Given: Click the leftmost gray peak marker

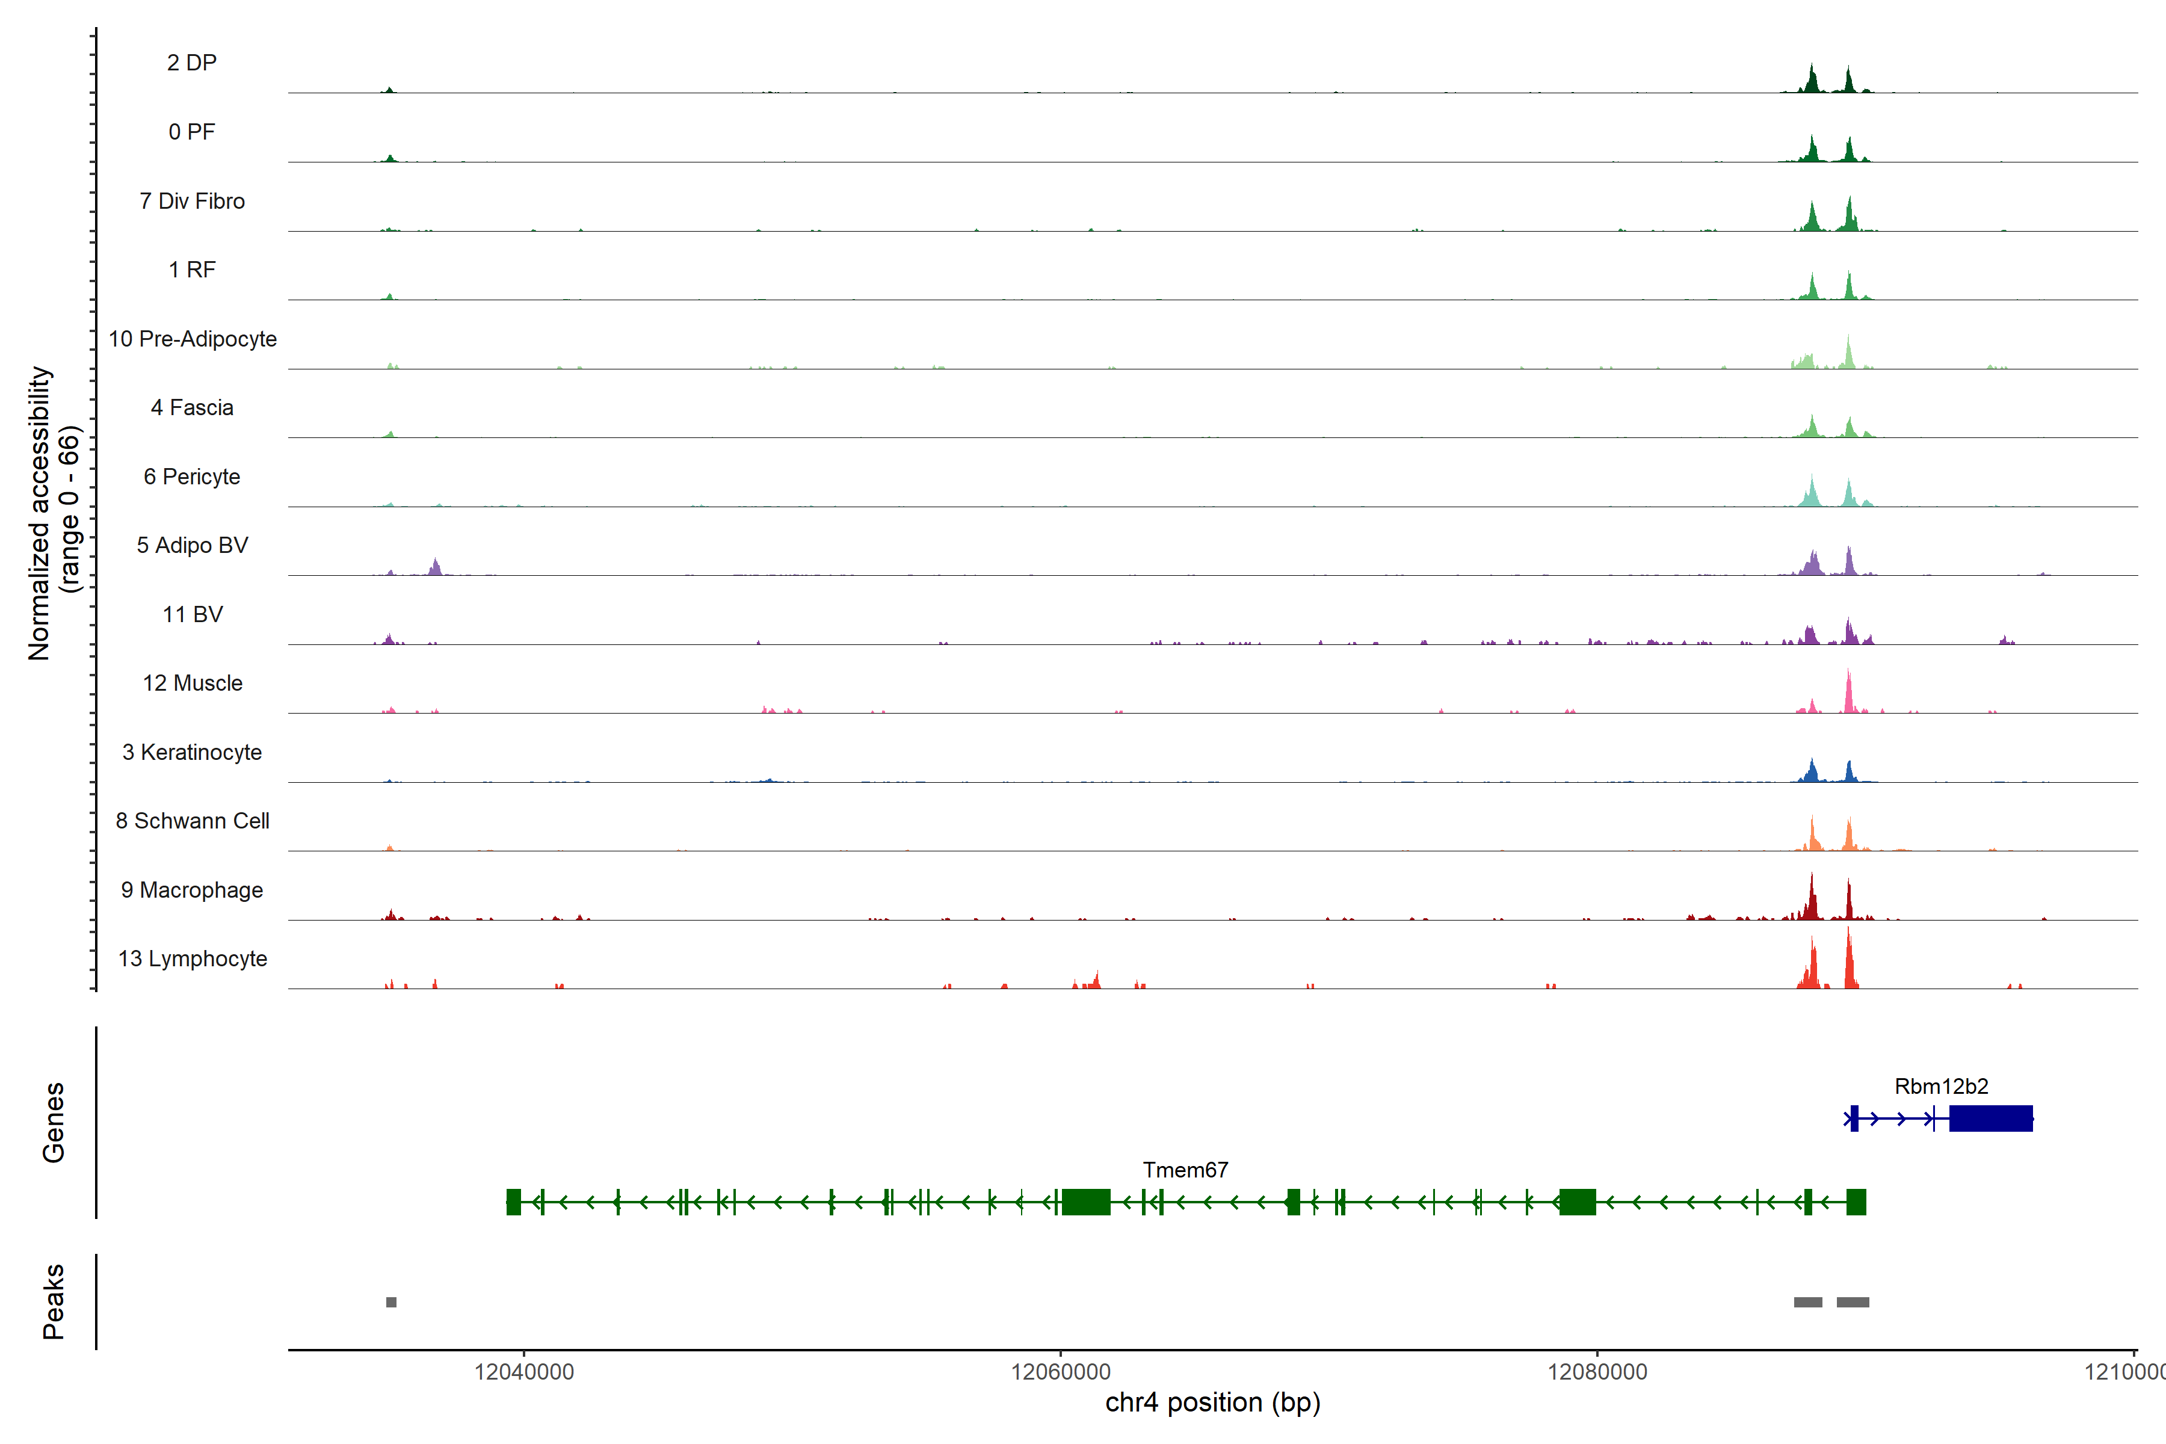Looking at the screenshot, I should (x=392, y=1302).
